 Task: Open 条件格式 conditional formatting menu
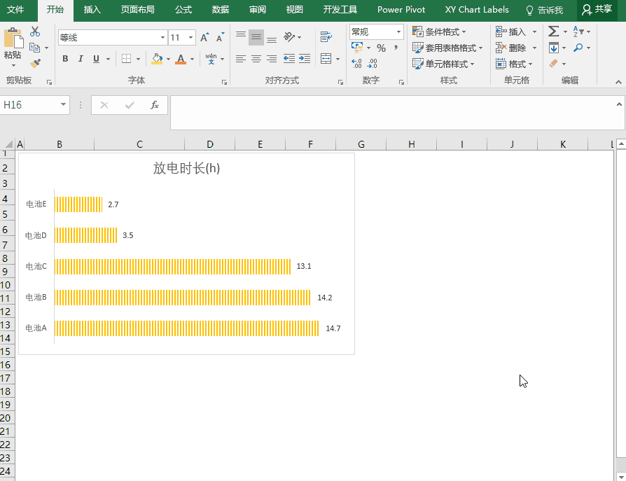point(439,32)
